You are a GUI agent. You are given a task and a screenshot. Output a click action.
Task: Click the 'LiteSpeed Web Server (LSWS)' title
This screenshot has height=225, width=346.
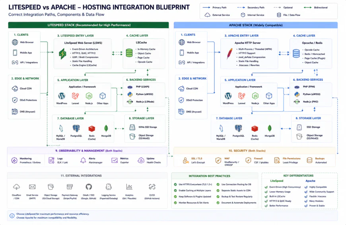(x=83, y=43)
